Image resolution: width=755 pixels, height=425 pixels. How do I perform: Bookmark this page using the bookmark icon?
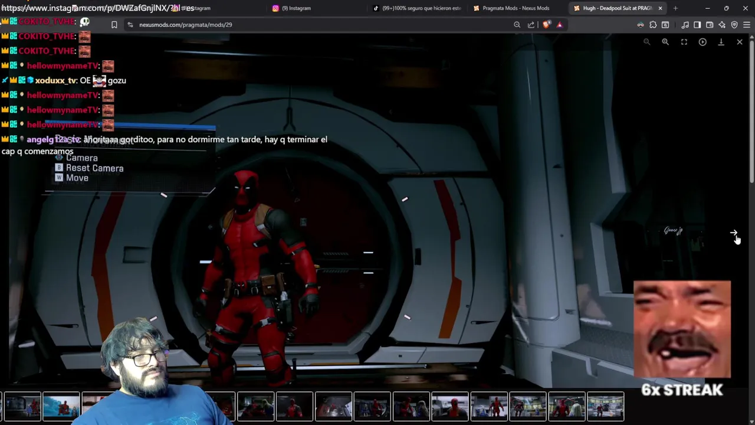(x=114, y=25)
